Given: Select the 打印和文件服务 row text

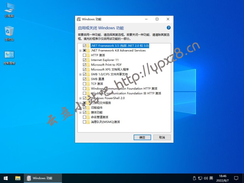Looking at the screenshot, I should coord(101,103).
